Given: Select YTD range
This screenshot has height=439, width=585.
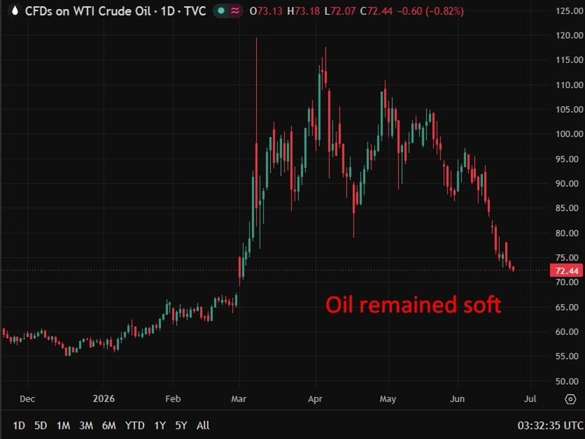Looking at the screenshot, I should [x=134, y=425].
